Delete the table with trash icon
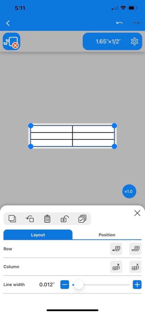The image size is (145, 314). click(x=47, y=218)
